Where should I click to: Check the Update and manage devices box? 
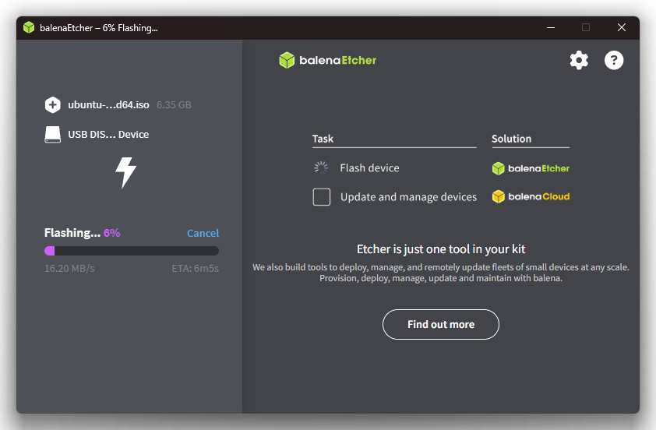[322, 197]
